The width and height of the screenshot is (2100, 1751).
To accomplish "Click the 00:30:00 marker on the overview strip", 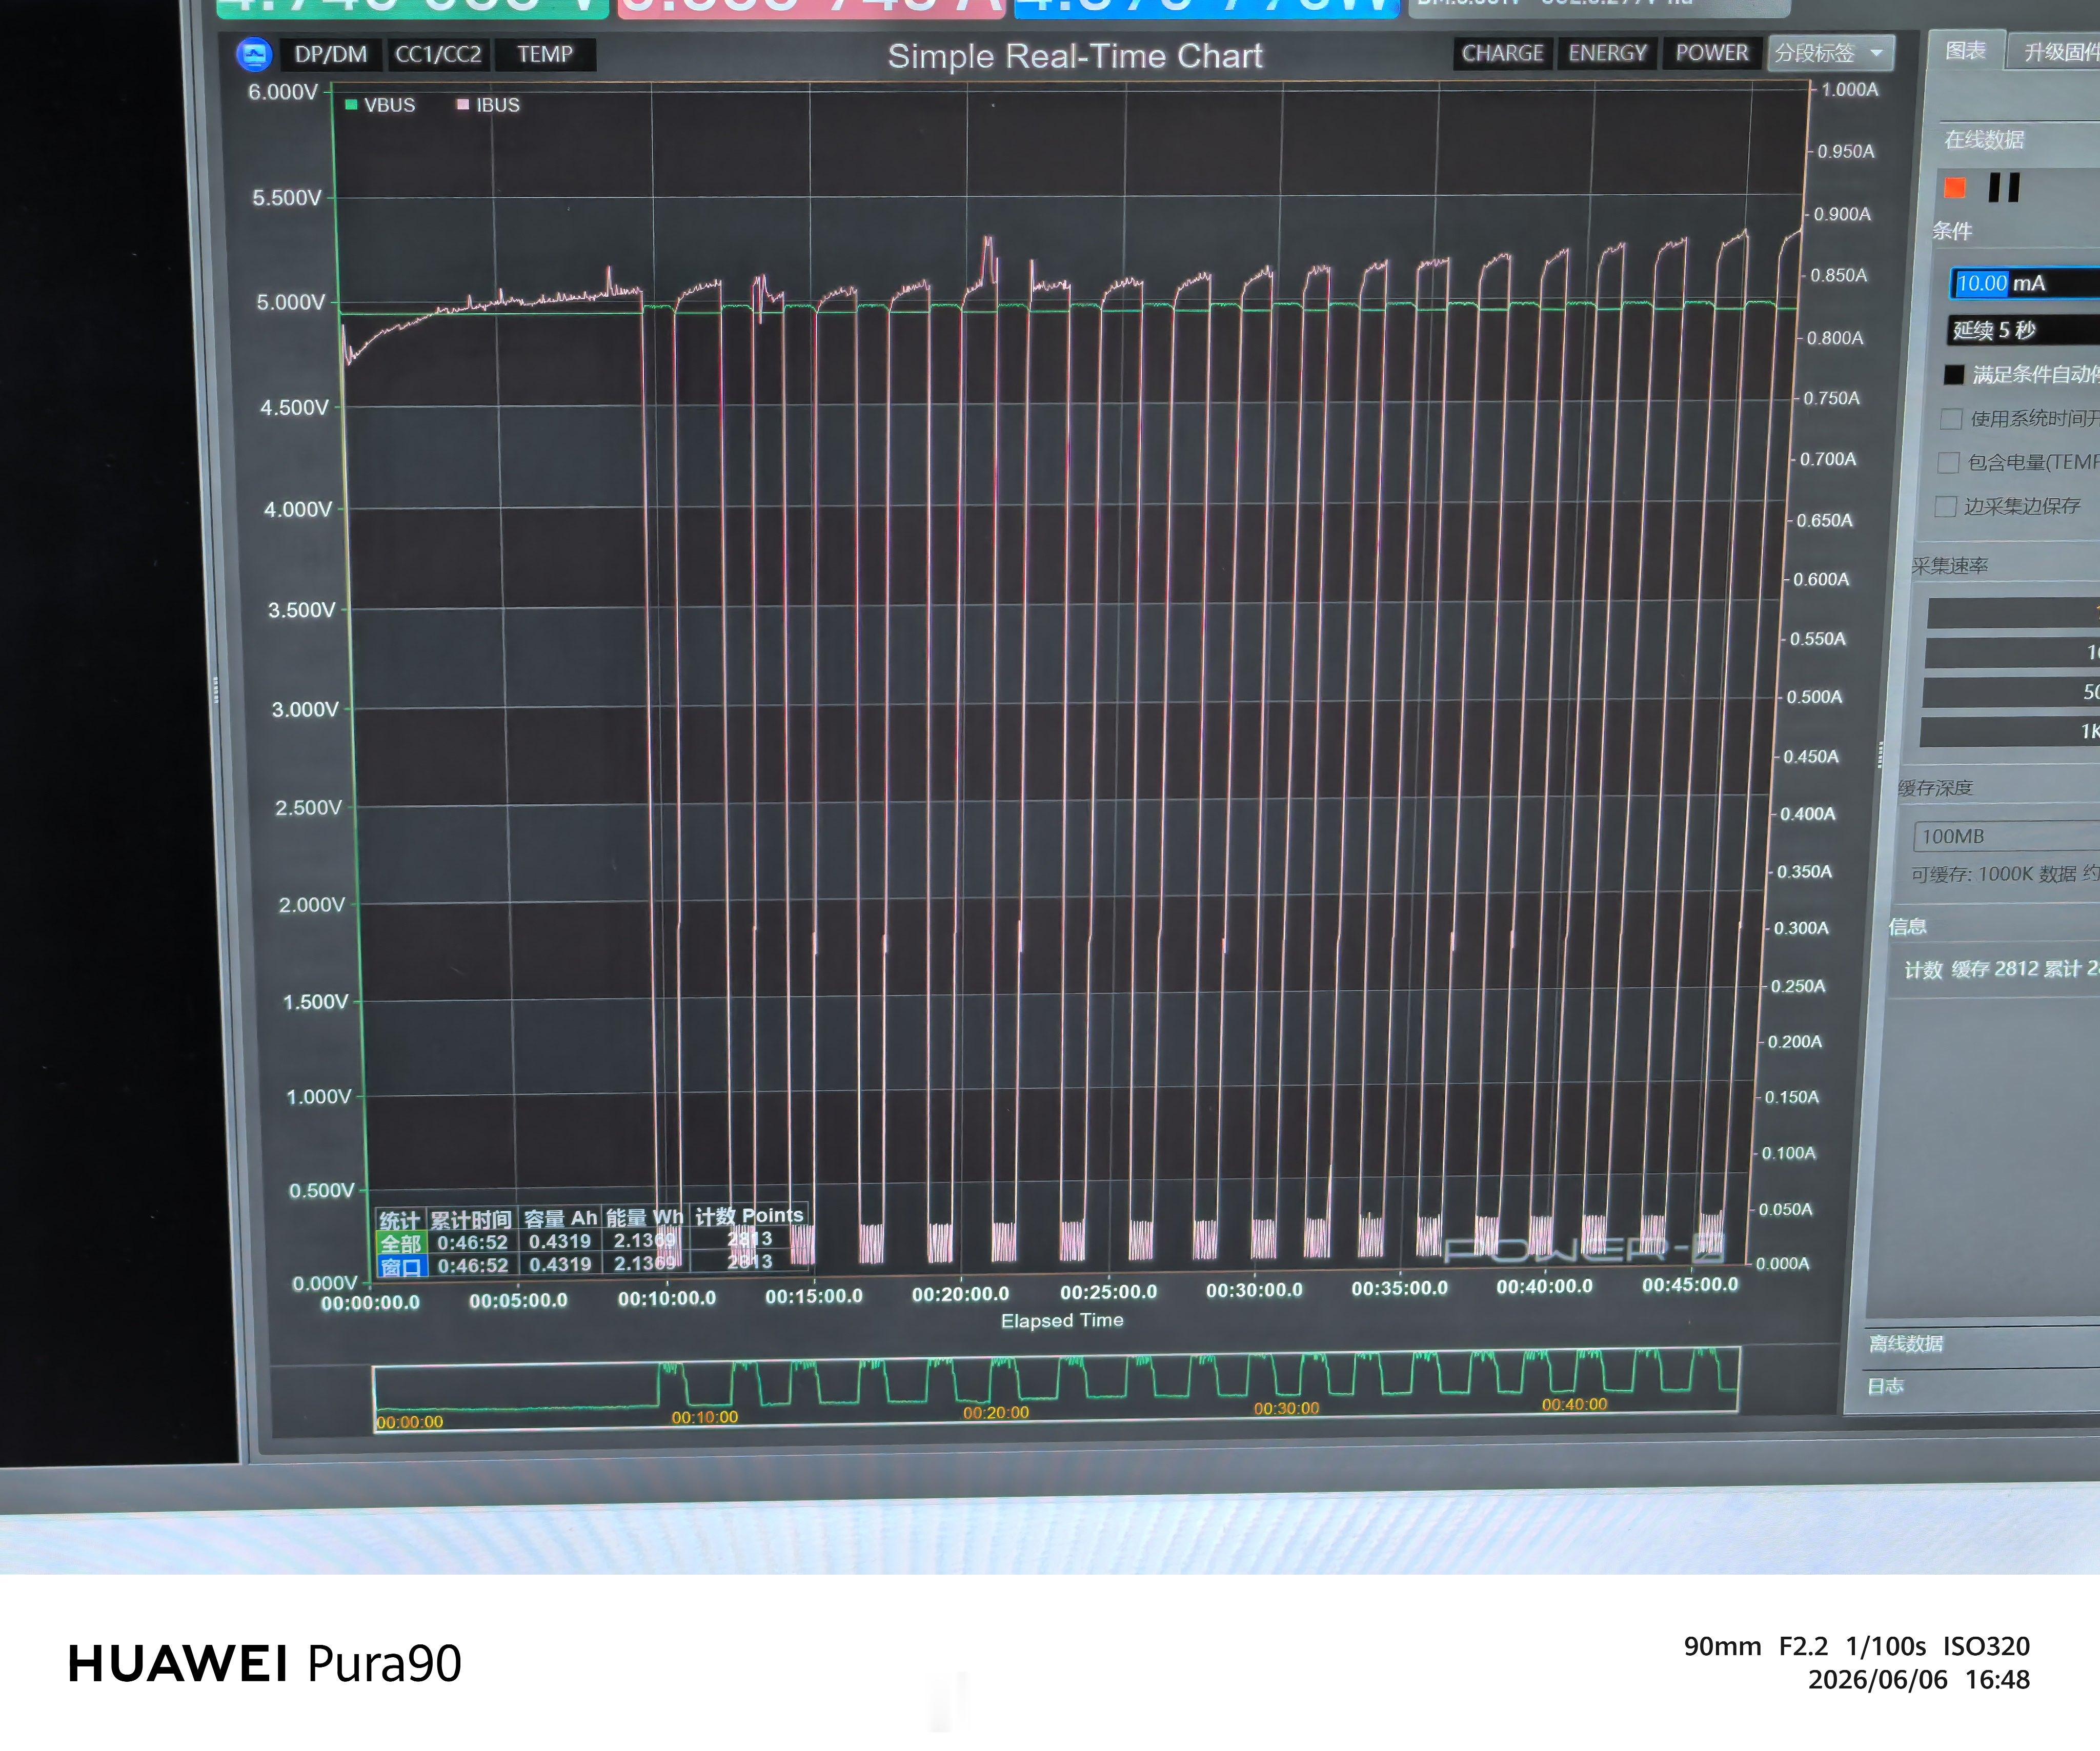I will [1286, 1408].
